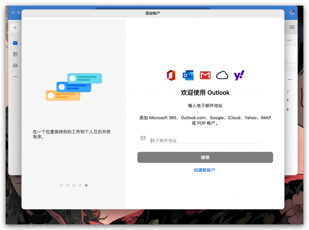Click the calendar cards illustration
The width and height of the screenshot is (309, 230).
74,87
